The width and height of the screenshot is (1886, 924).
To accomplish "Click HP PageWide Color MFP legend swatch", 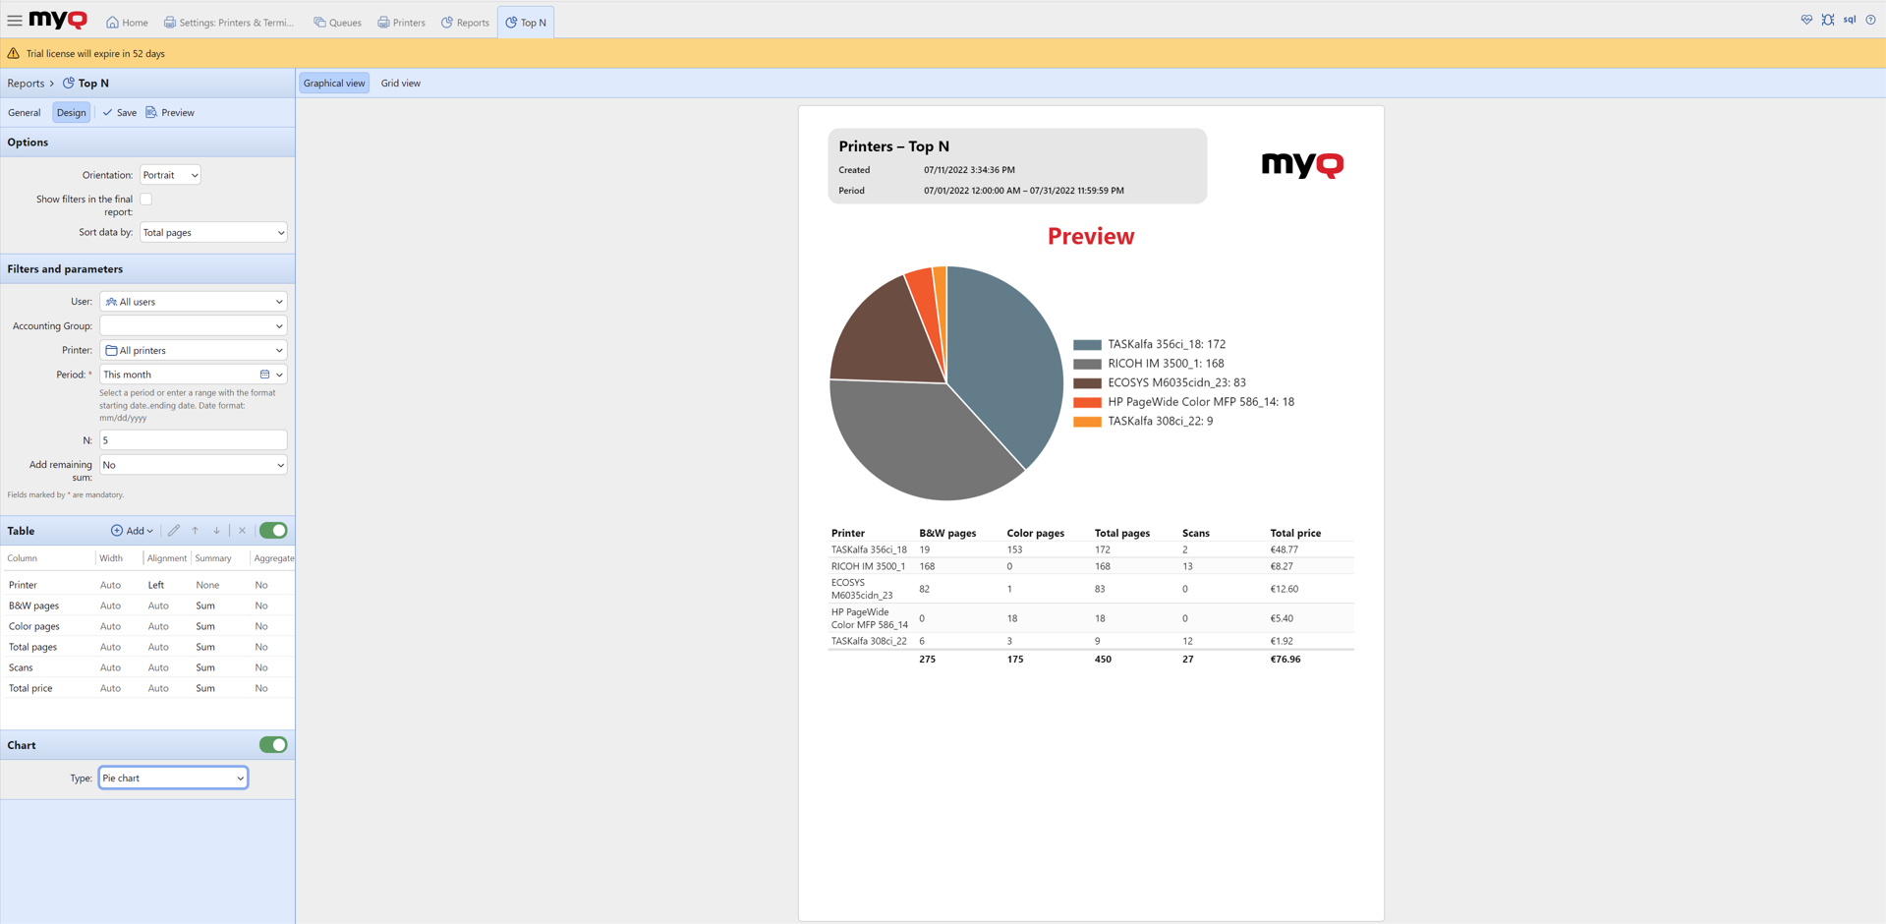I will click(x=1087, y=402).
